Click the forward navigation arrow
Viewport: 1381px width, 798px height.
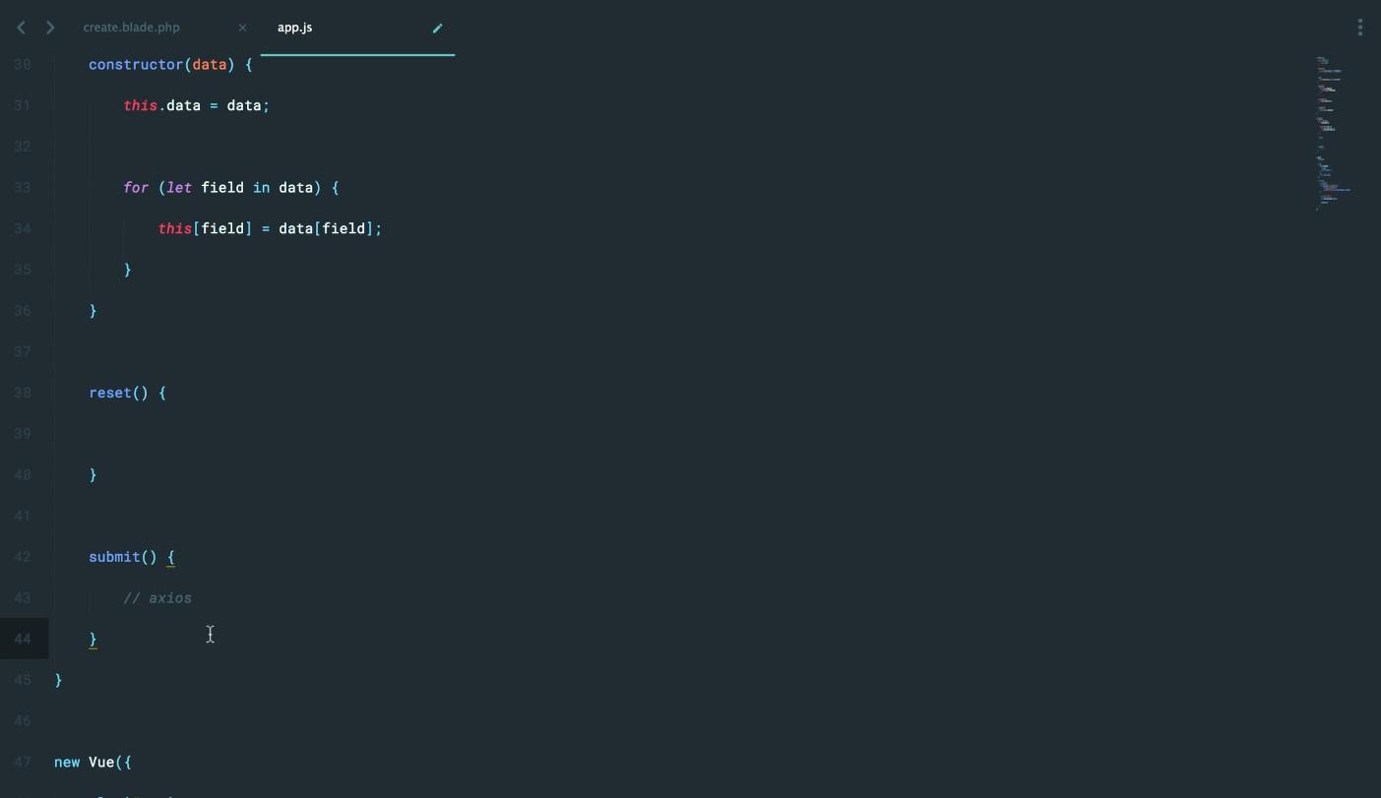50,28
